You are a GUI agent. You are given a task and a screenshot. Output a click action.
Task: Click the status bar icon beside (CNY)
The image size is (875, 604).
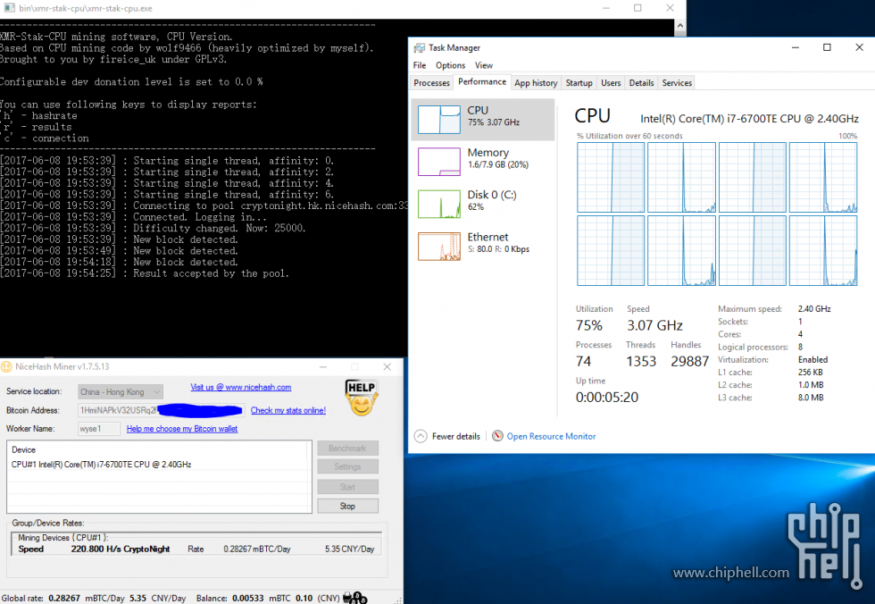pos(355,598)
